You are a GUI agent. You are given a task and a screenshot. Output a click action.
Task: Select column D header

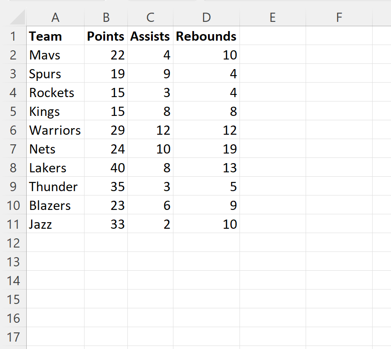point(206,17)
